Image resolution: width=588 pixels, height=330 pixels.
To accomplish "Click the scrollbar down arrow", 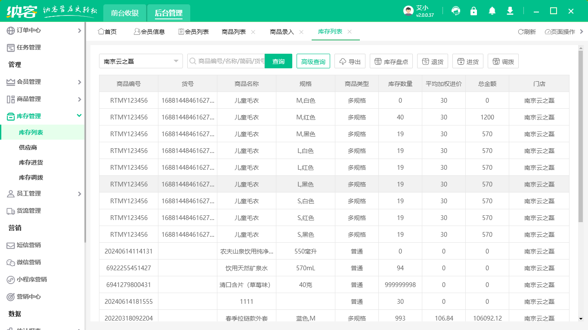I will pyautogui.click(x=580, y=319).
